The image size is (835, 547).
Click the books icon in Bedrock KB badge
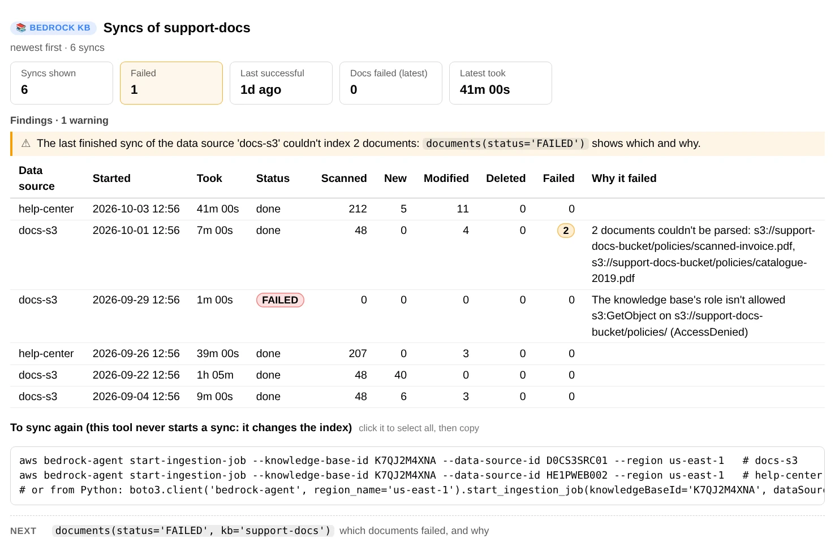pos(21,28)
